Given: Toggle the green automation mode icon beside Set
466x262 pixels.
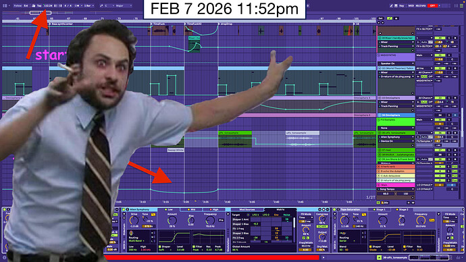Looking at the screenshot, I should (x=390, y=18).
